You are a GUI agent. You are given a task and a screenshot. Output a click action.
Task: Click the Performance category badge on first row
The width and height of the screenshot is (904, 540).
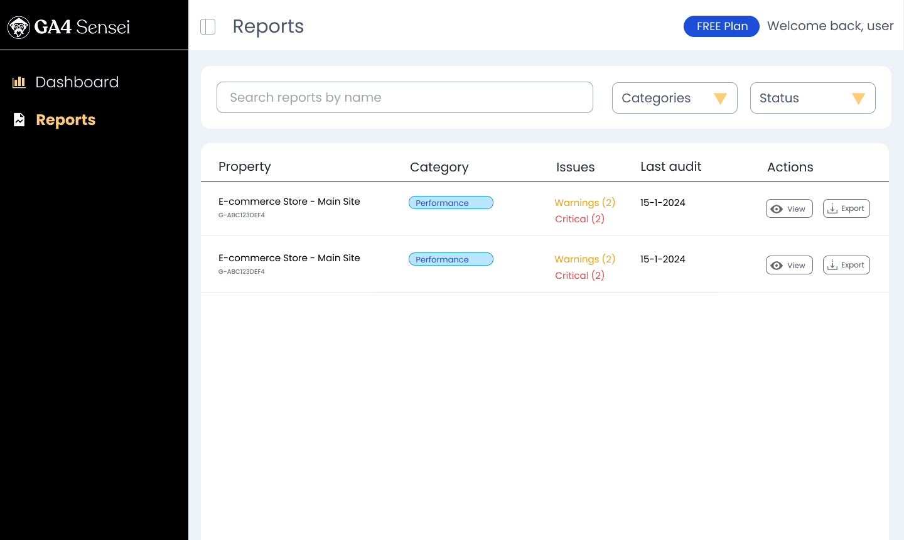pyautogui.click(x=451, y=202)
